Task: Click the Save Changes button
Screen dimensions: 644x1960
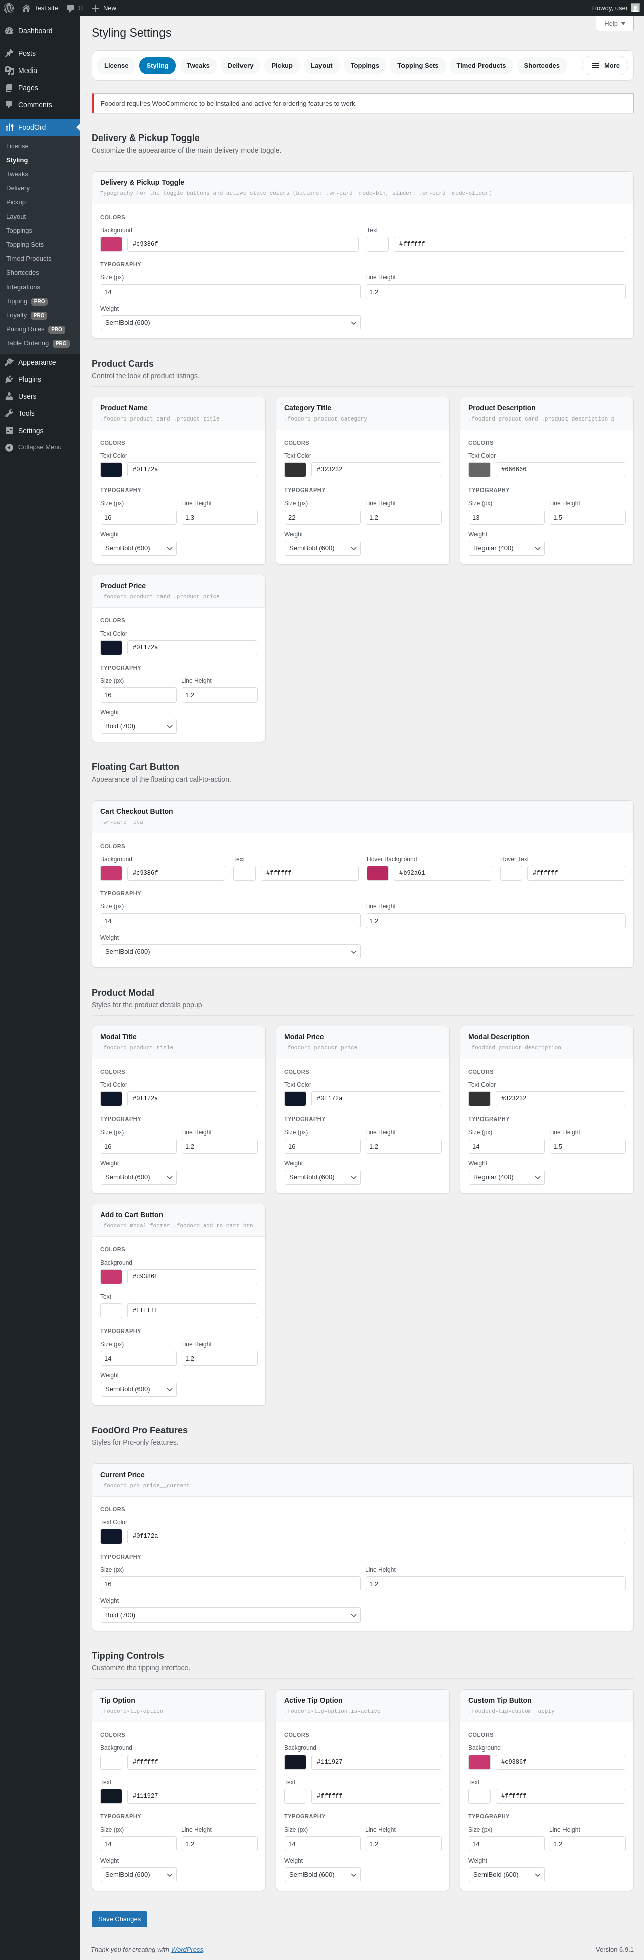Action: coord(119,1919)
